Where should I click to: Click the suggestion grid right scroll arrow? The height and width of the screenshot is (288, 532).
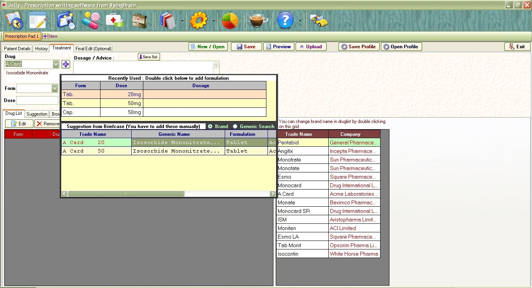(272, 193)
